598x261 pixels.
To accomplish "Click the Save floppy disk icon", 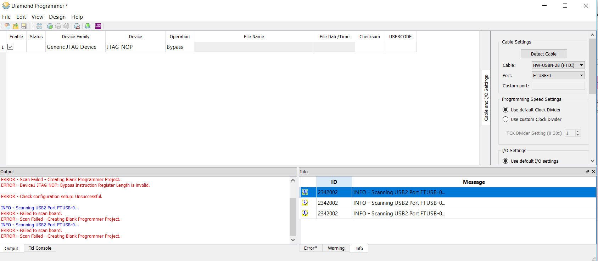I will (x=24, y=26).
